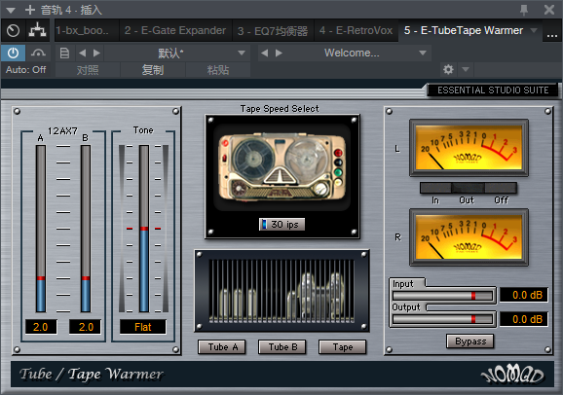Open the three-dots overflow menu
The height and width of the screenshot is (395, 563).
click(x=552, y=35)
